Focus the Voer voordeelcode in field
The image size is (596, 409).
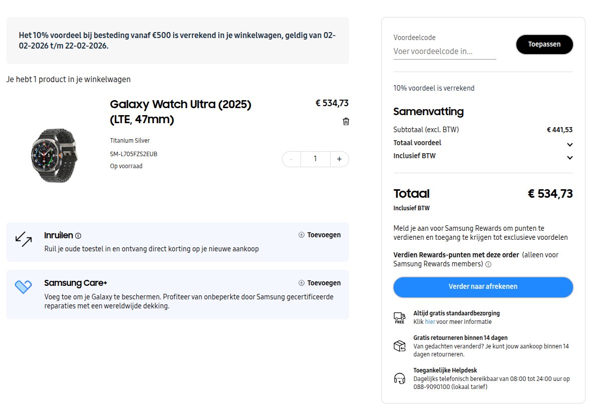[x=445, y=52]
